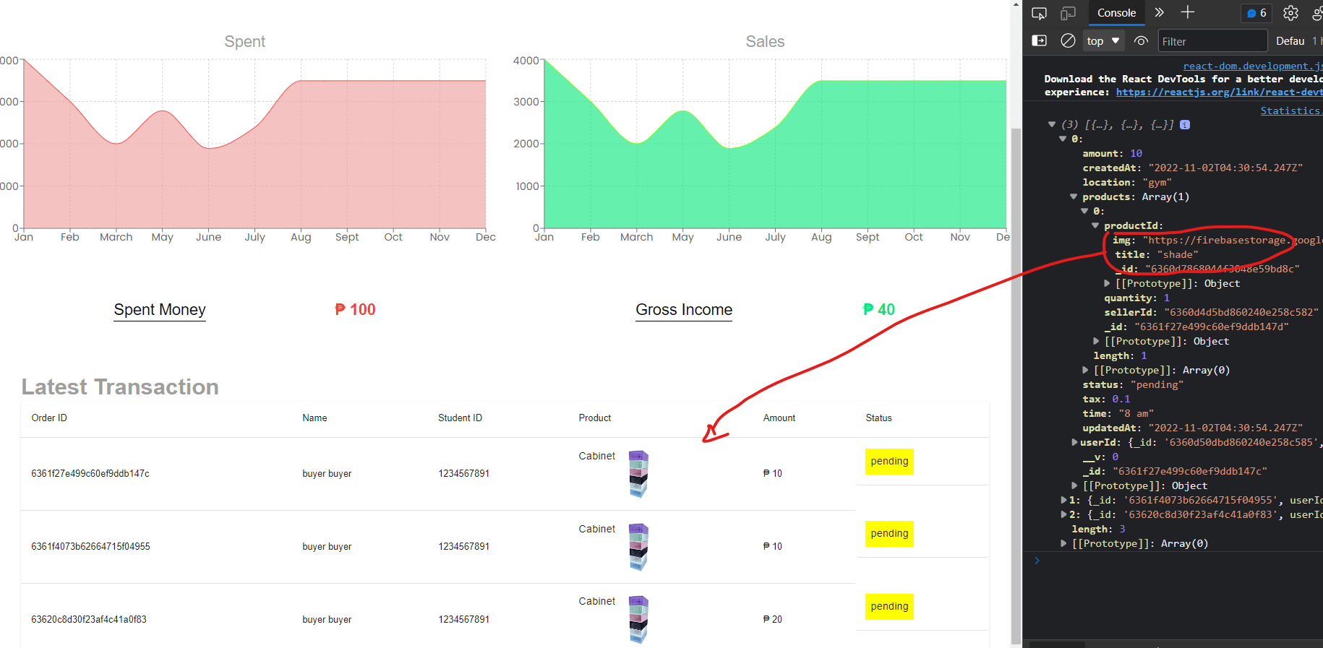
Task: Click status: "pending" in console
Action: pyautogui.click(x=1133, y=384)
